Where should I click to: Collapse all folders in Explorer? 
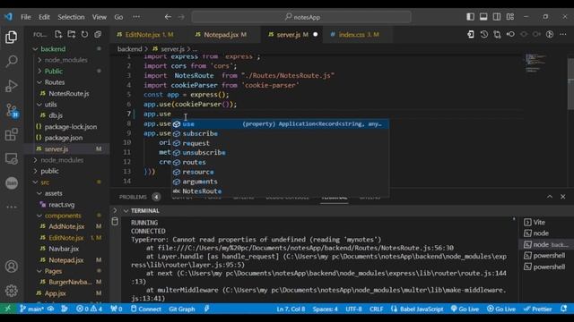click(x=98, y=34)
